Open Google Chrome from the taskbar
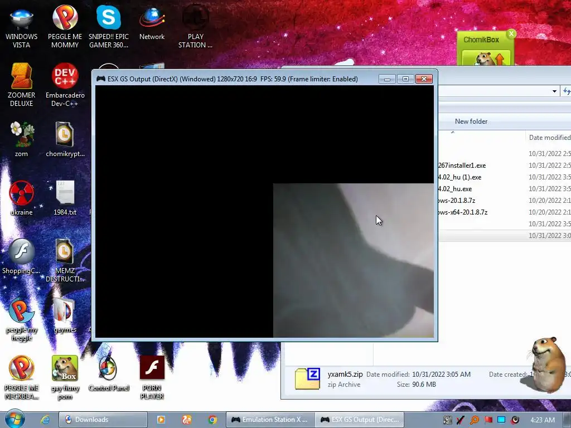The width and height of the screenshot is (571, 428). [x=212, y=420]
